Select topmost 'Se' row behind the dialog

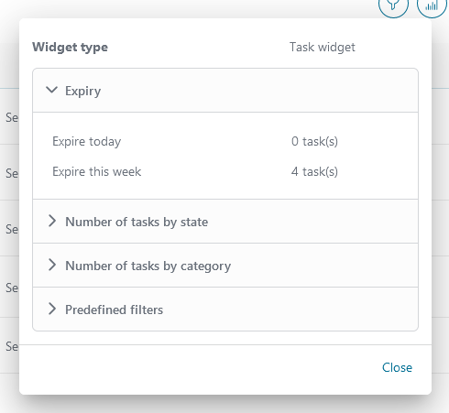(12, 117)
